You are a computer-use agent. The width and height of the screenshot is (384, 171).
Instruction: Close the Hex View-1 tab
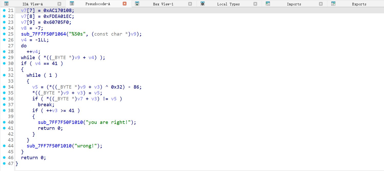(x=190, y=4)
